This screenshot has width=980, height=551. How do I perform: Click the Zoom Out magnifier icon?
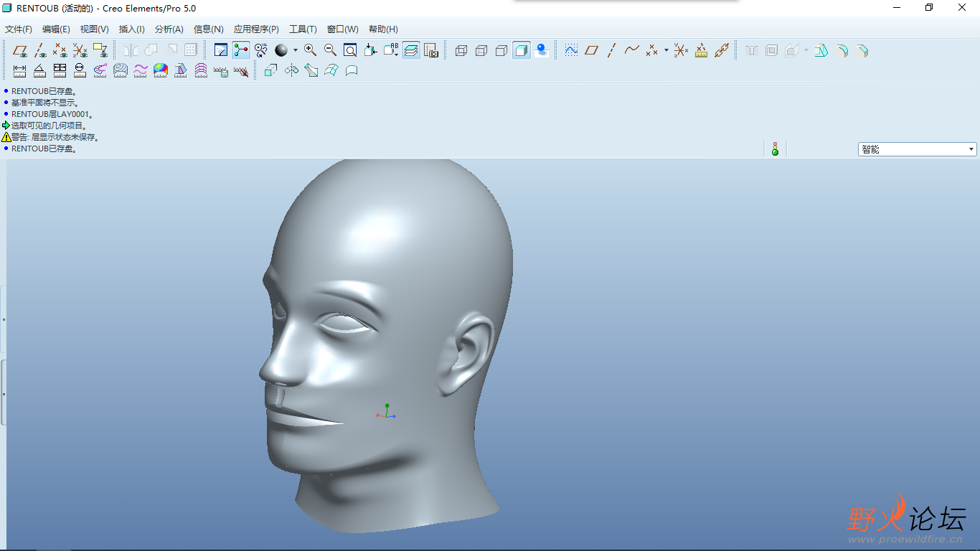pos(330,50)
